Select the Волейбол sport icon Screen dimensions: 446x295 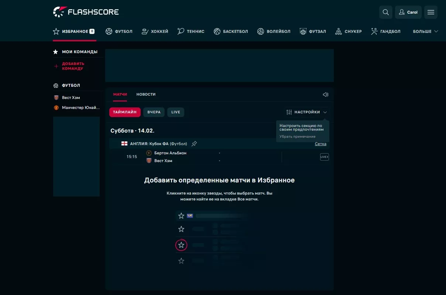pyautogui.click(x=261, y=31)
